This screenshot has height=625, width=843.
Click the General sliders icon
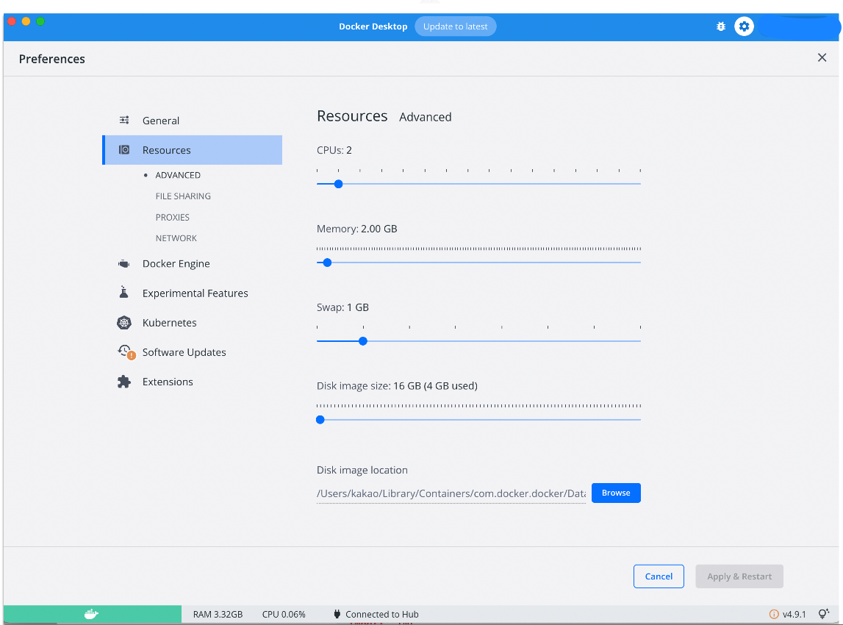(124, 120)
